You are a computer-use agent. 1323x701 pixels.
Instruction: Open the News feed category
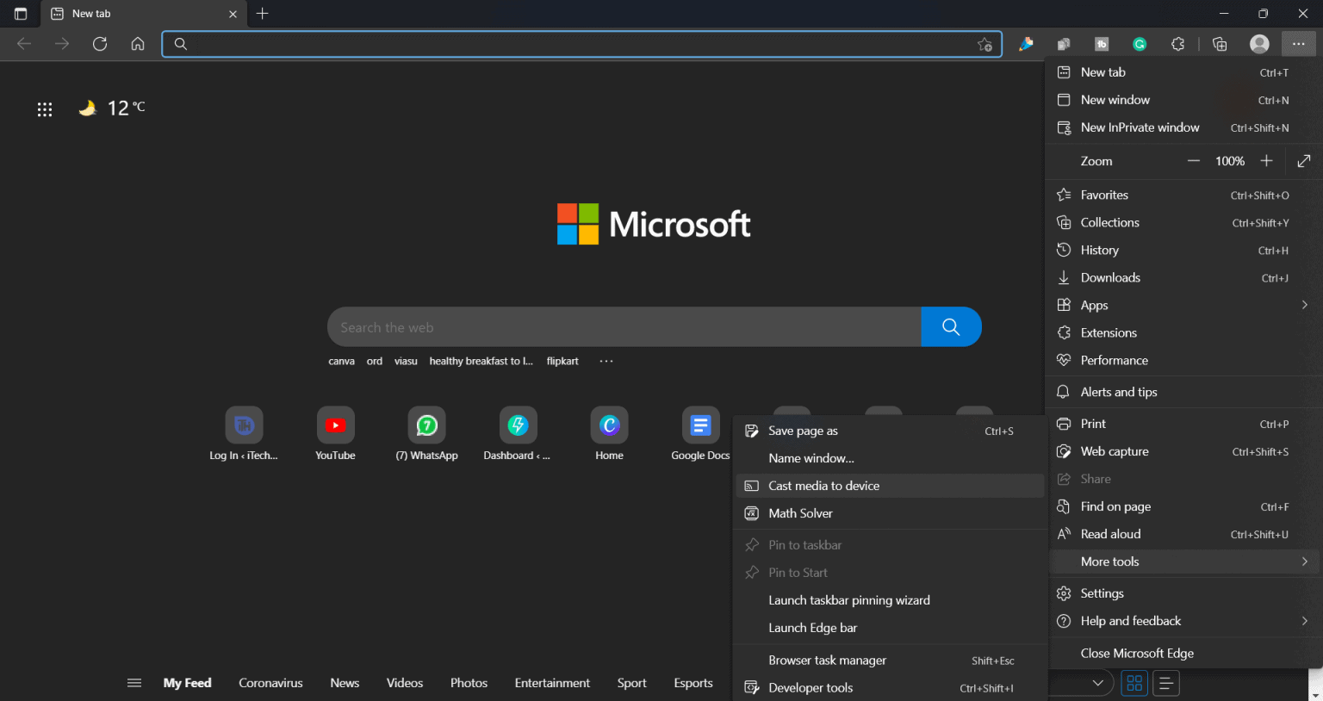pos(344,682)
